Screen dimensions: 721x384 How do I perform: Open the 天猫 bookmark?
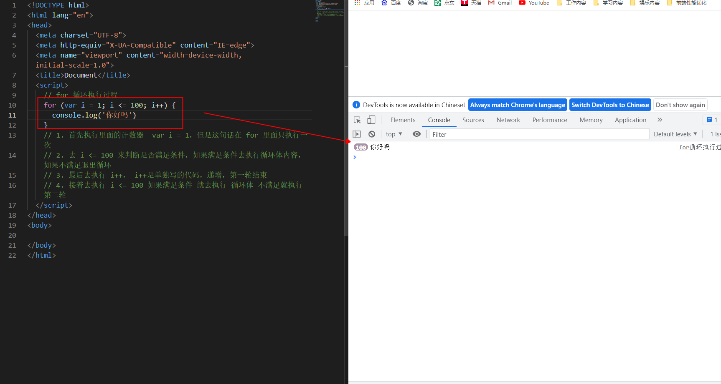click(x=471, y=3)
